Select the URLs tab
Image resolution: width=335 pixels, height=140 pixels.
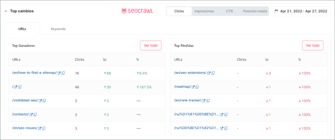pos(22,29)
